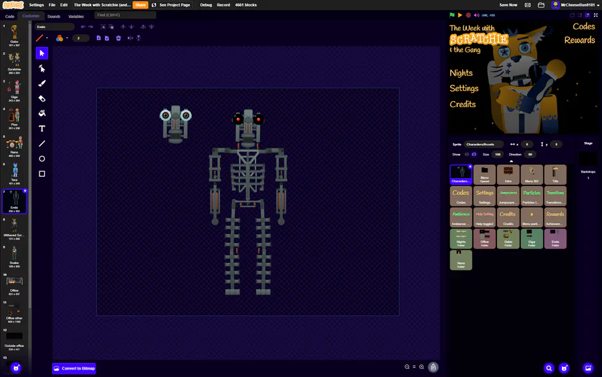Viewport: 602px width, 377px height.
Task: Select the Line tool
Action: point(42,143)
